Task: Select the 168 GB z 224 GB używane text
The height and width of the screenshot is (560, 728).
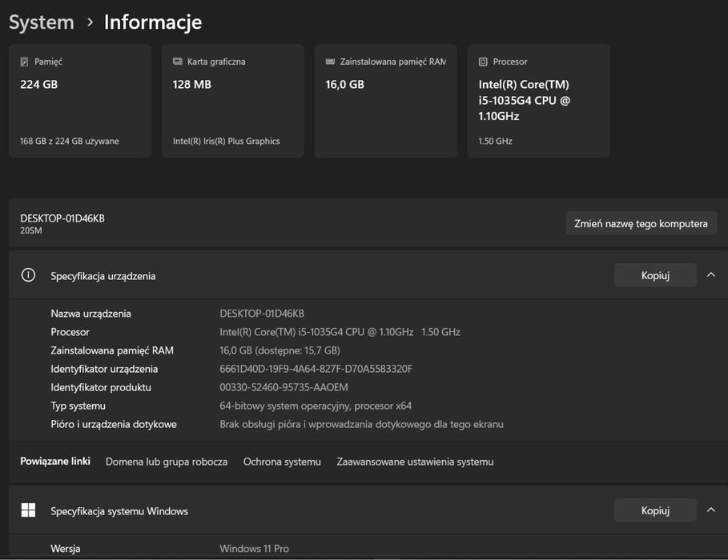Action: click(69, 141)
